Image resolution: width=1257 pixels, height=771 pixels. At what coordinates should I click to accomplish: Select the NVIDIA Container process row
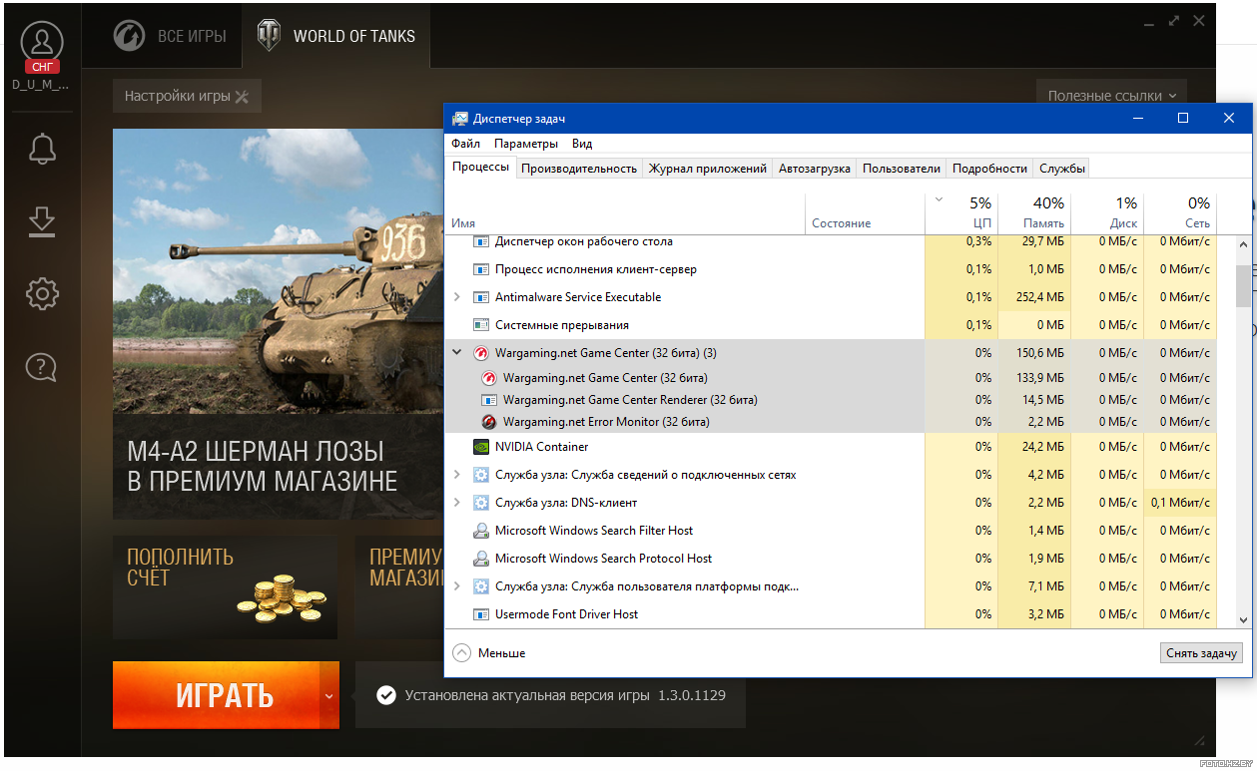[x=831, y=447]
